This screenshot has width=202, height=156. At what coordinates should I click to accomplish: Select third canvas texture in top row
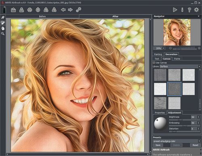[189, 75]
